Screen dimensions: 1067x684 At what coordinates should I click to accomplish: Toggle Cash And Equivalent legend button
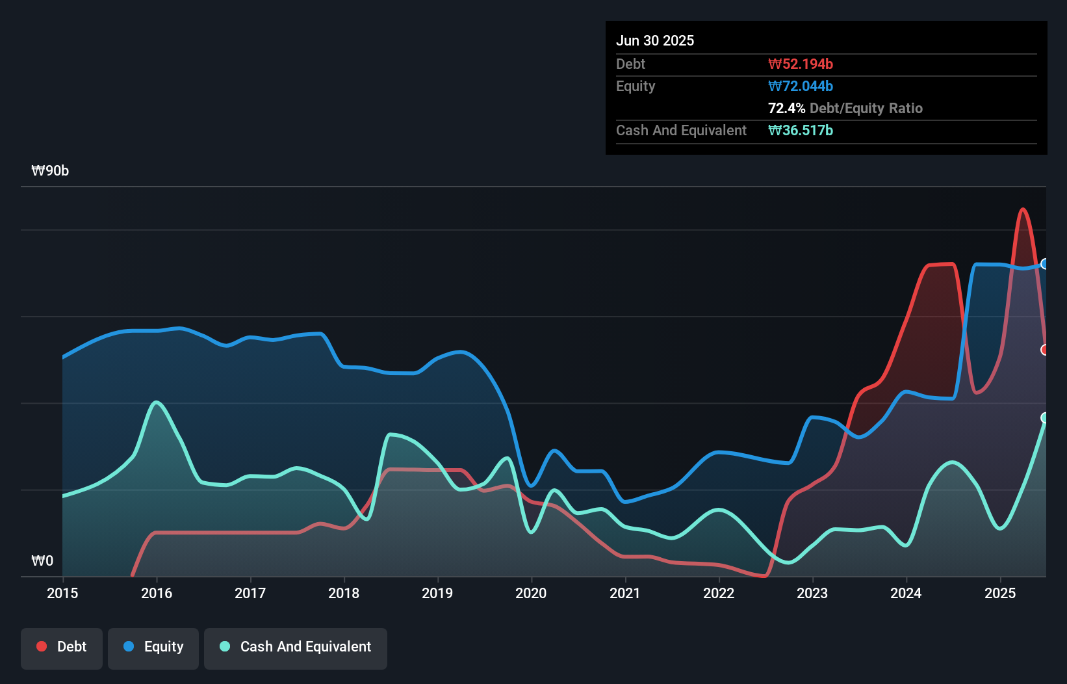296,647
